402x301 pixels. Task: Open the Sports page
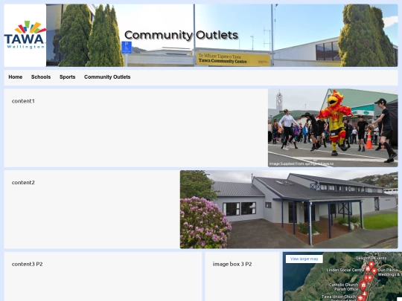[68, 77]
